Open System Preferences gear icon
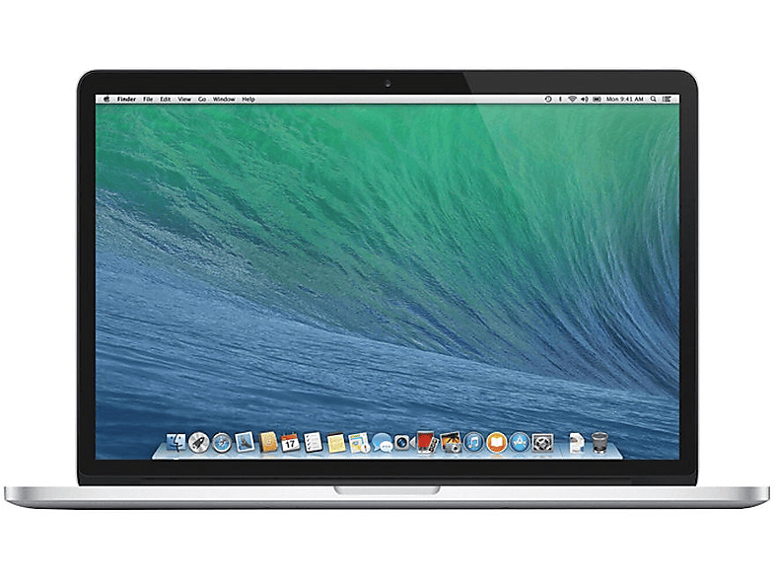 (x=542, y=443)
